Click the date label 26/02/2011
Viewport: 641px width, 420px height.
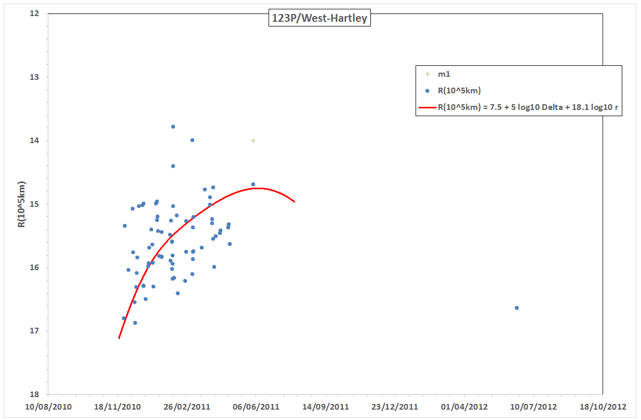point(186,407)
